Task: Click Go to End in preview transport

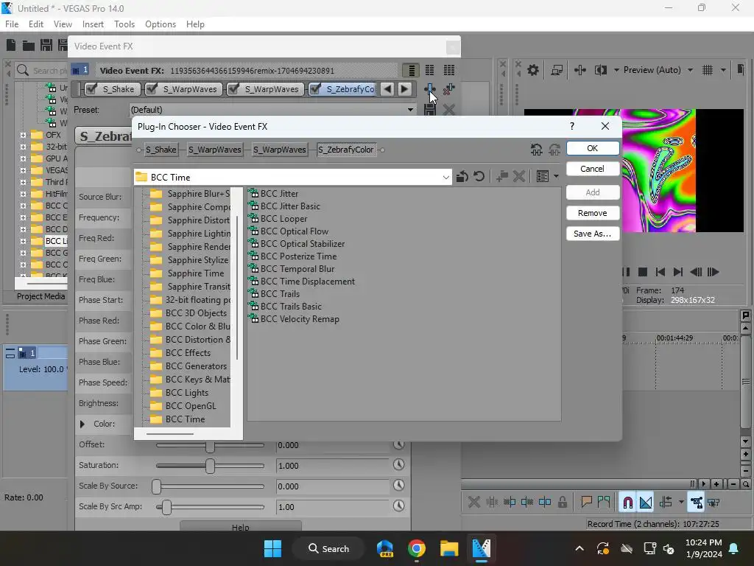Action: pos(678,272)
